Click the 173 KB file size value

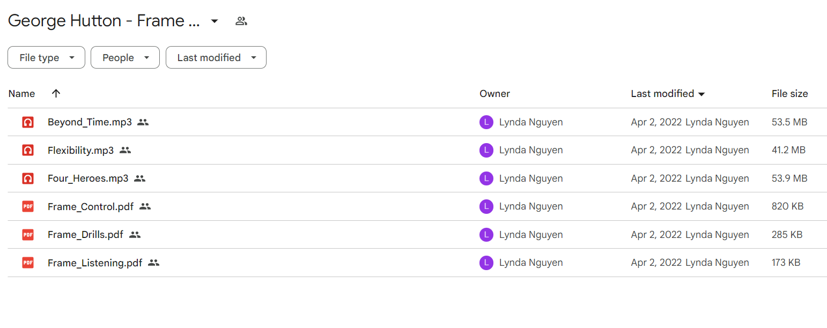point(786,263)
